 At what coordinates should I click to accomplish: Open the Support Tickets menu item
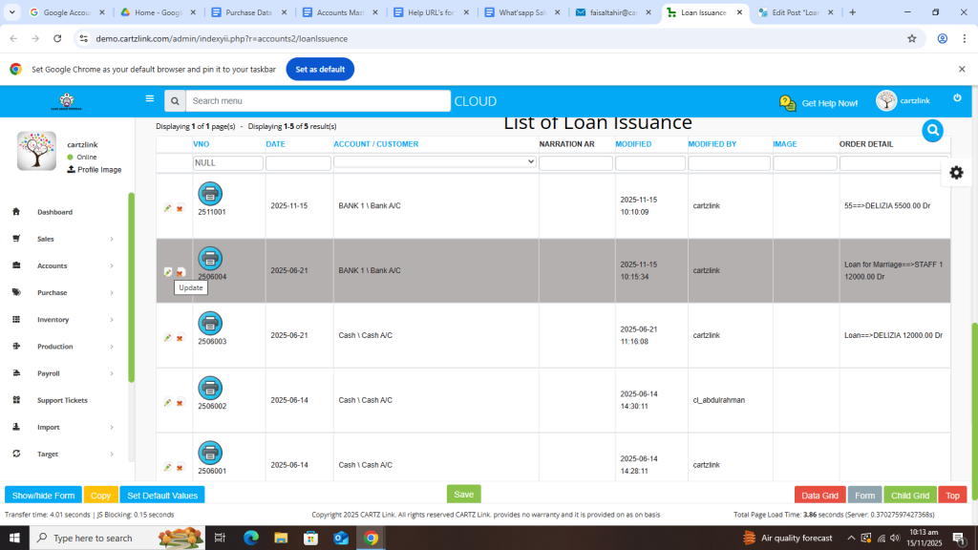[62, 400]
